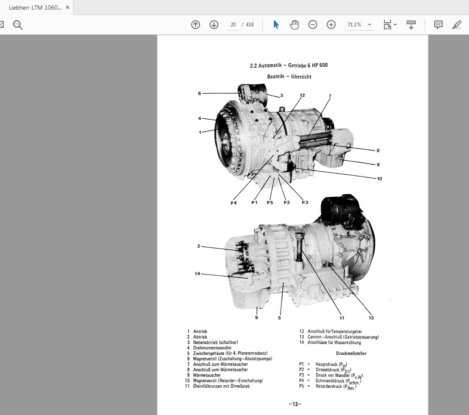469x415 pixels.
Task: Click legend entry 'Drehmomentwandler'
Action: click(x=212, y=348)
